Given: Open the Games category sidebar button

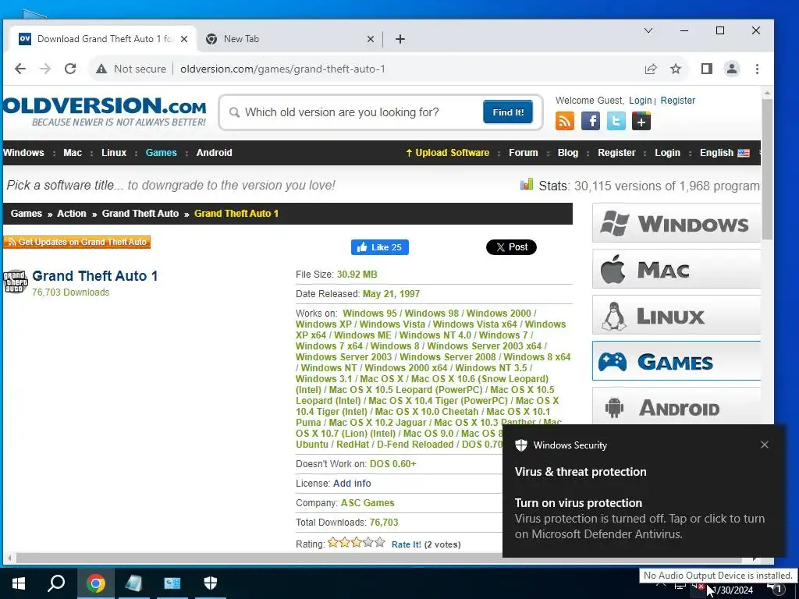Looking at the screenshot, I should pyautogui.click(x=676, y=361).
